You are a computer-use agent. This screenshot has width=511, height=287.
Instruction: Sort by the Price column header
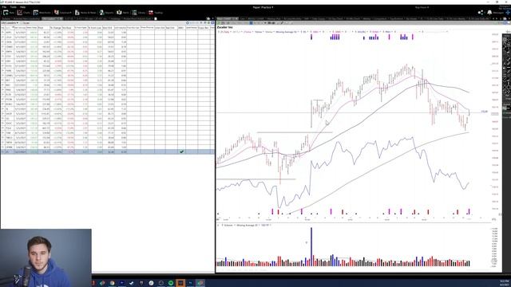44,28
